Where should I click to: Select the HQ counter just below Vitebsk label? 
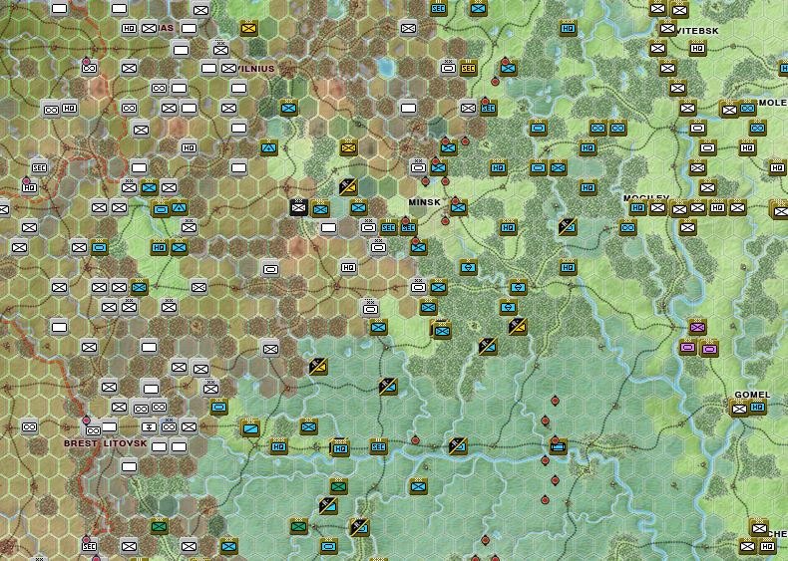[x=697, y=48]
